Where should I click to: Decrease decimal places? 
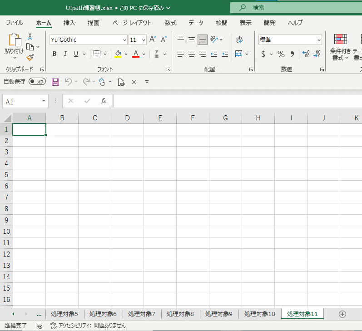317,54
